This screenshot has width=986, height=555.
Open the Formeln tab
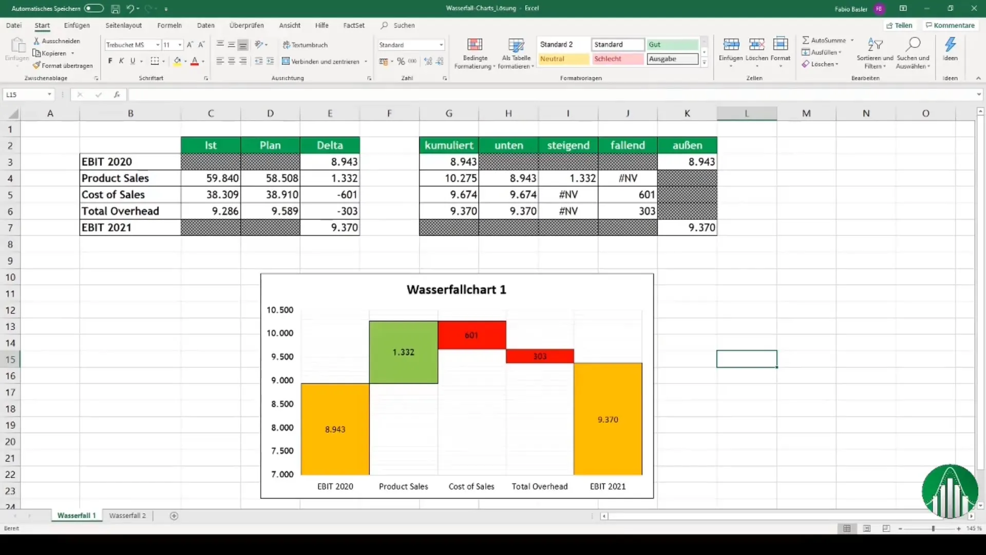[x=169, y=25]
